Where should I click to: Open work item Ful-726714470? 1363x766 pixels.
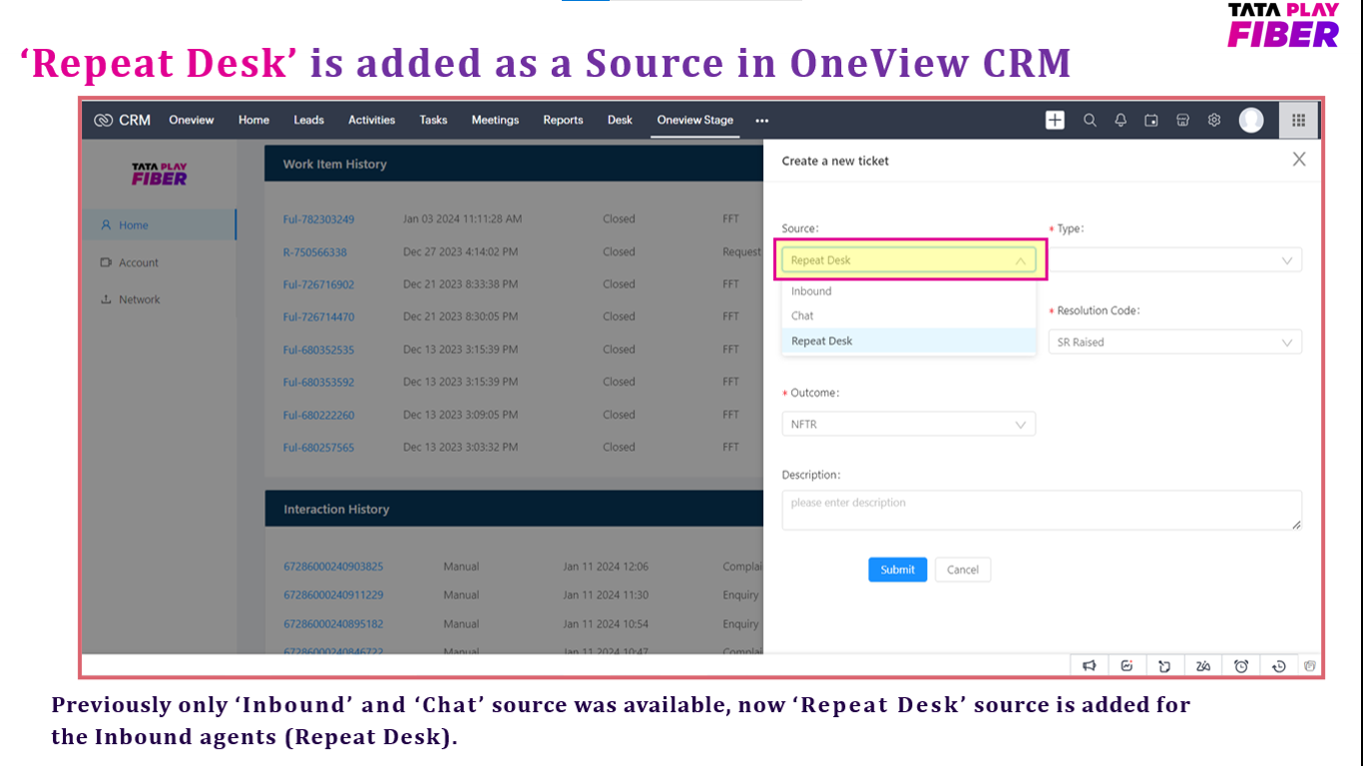click(x=318, y=317)
